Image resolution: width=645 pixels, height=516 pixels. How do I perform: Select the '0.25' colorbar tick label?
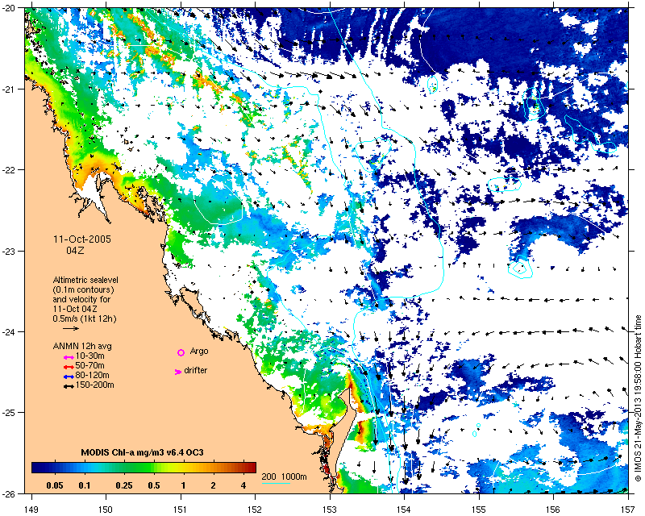[x=124, y=485]
